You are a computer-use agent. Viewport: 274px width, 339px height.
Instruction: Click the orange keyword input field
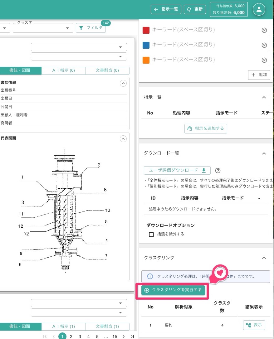pos(205,60)
